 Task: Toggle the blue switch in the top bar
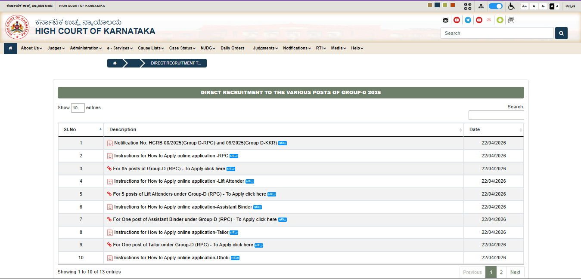(x=495, y=6)
